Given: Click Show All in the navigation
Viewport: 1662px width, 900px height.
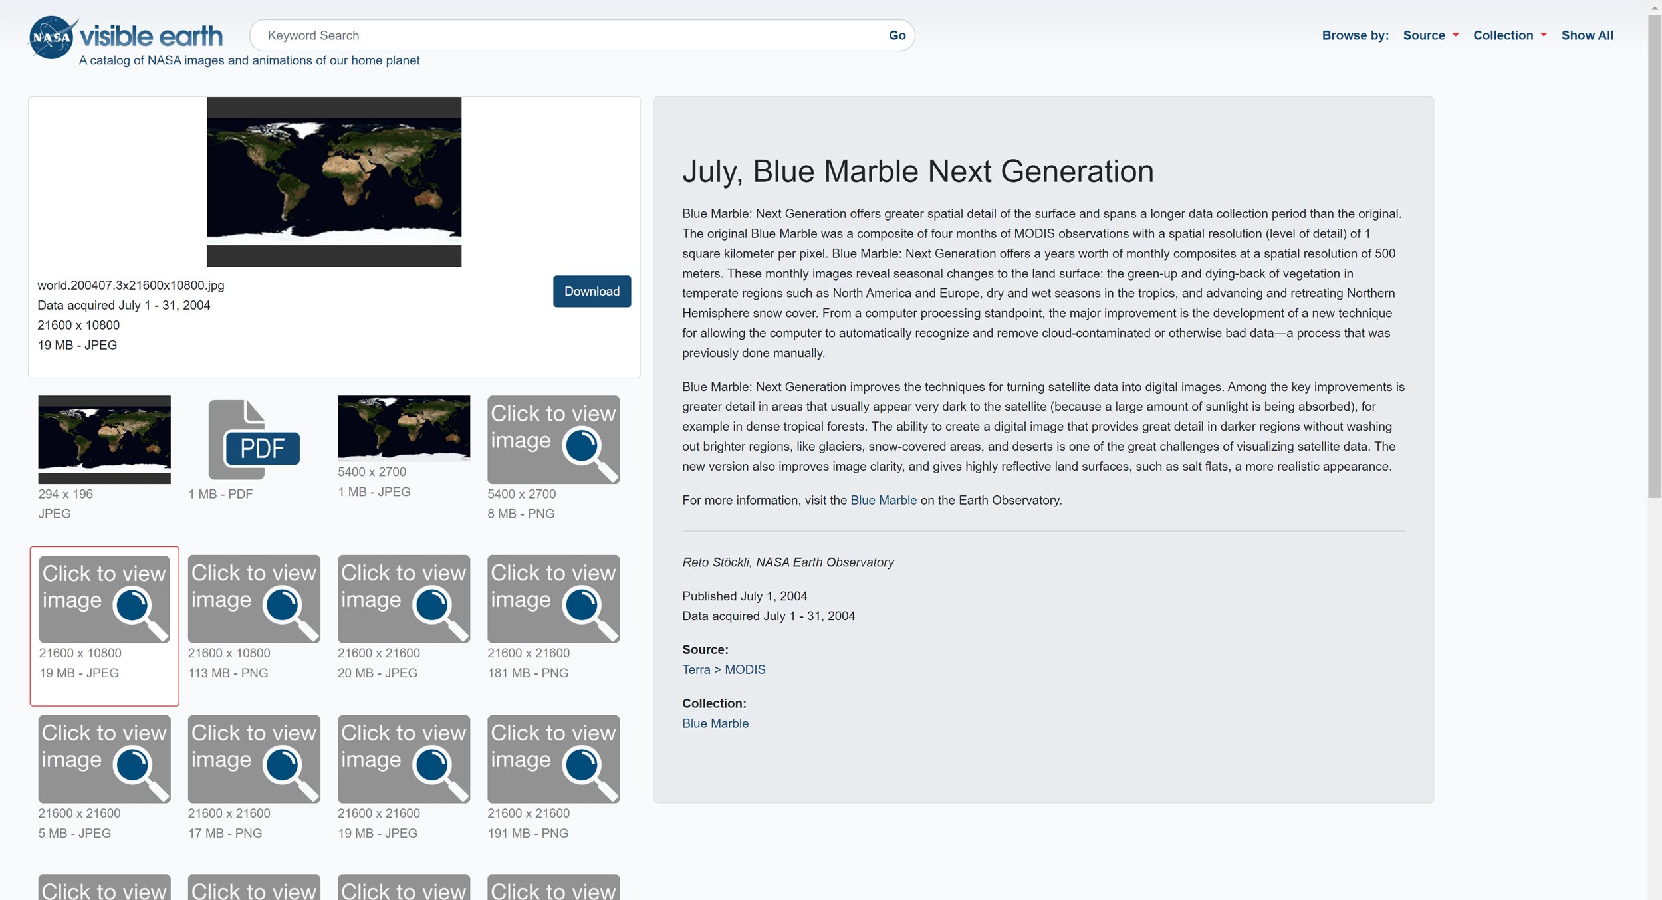Looking at the screenshot, I should click(x=1587, y=35).
